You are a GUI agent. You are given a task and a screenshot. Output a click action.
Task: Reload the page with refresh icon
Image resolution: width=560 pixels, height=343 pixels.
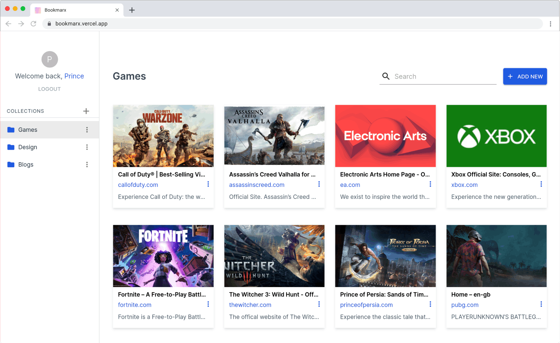click(34, 24)
